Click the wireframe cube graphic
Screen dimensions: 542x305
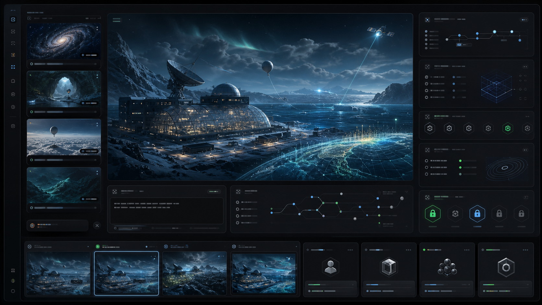(496, 87)
